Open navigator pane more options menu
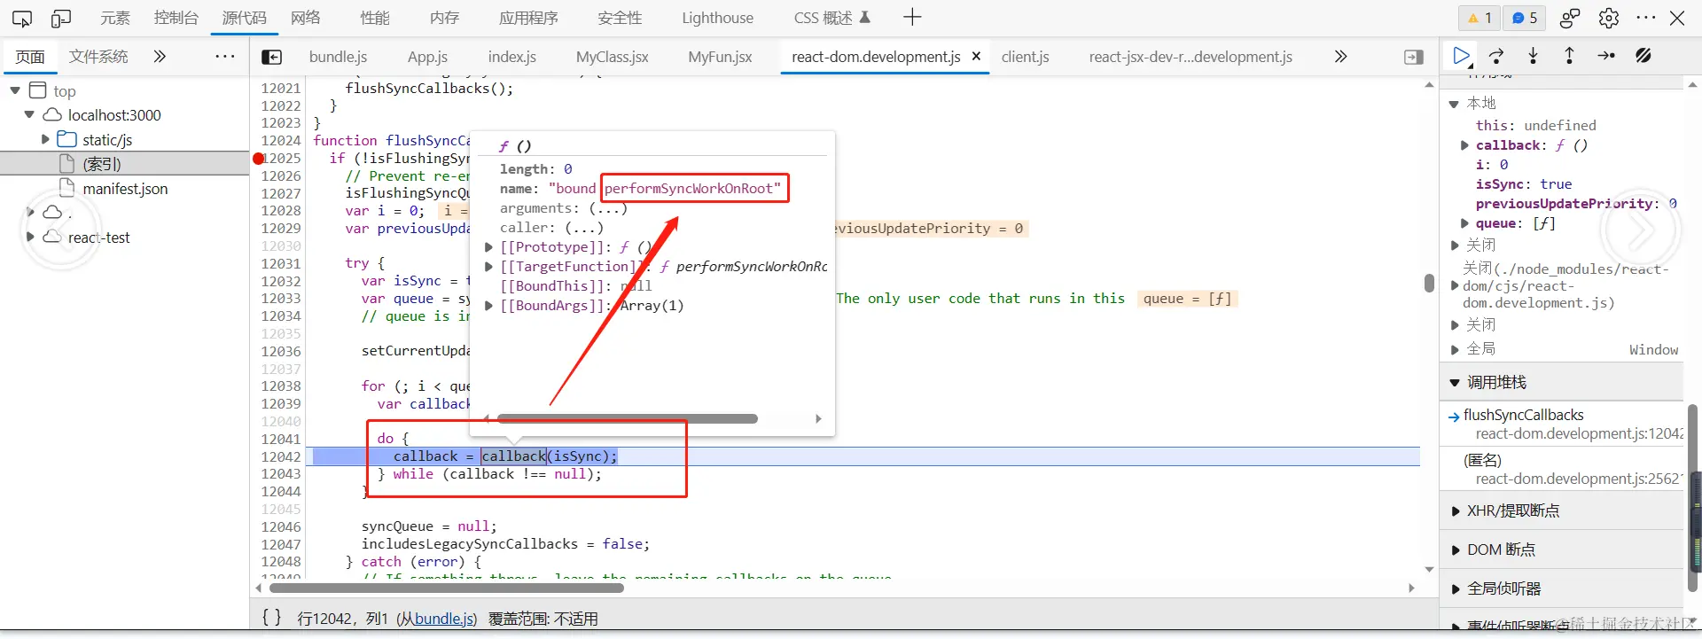The width and height of the screenshot is (1702, 639). (x=225, y=57)
